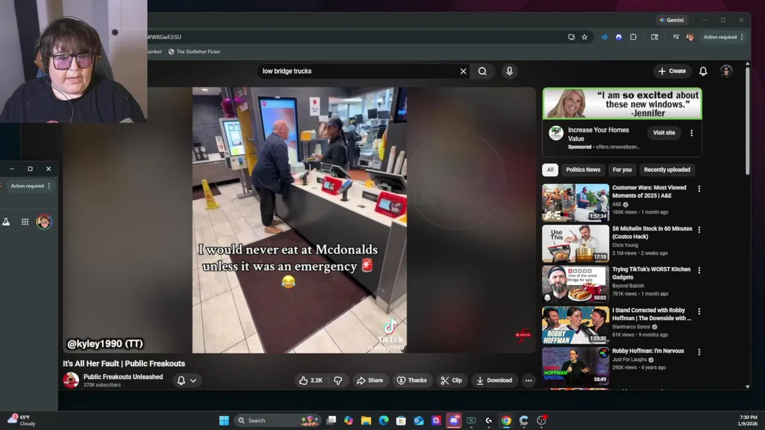Open the account avatar in the left window

click(x=44, y=222)
